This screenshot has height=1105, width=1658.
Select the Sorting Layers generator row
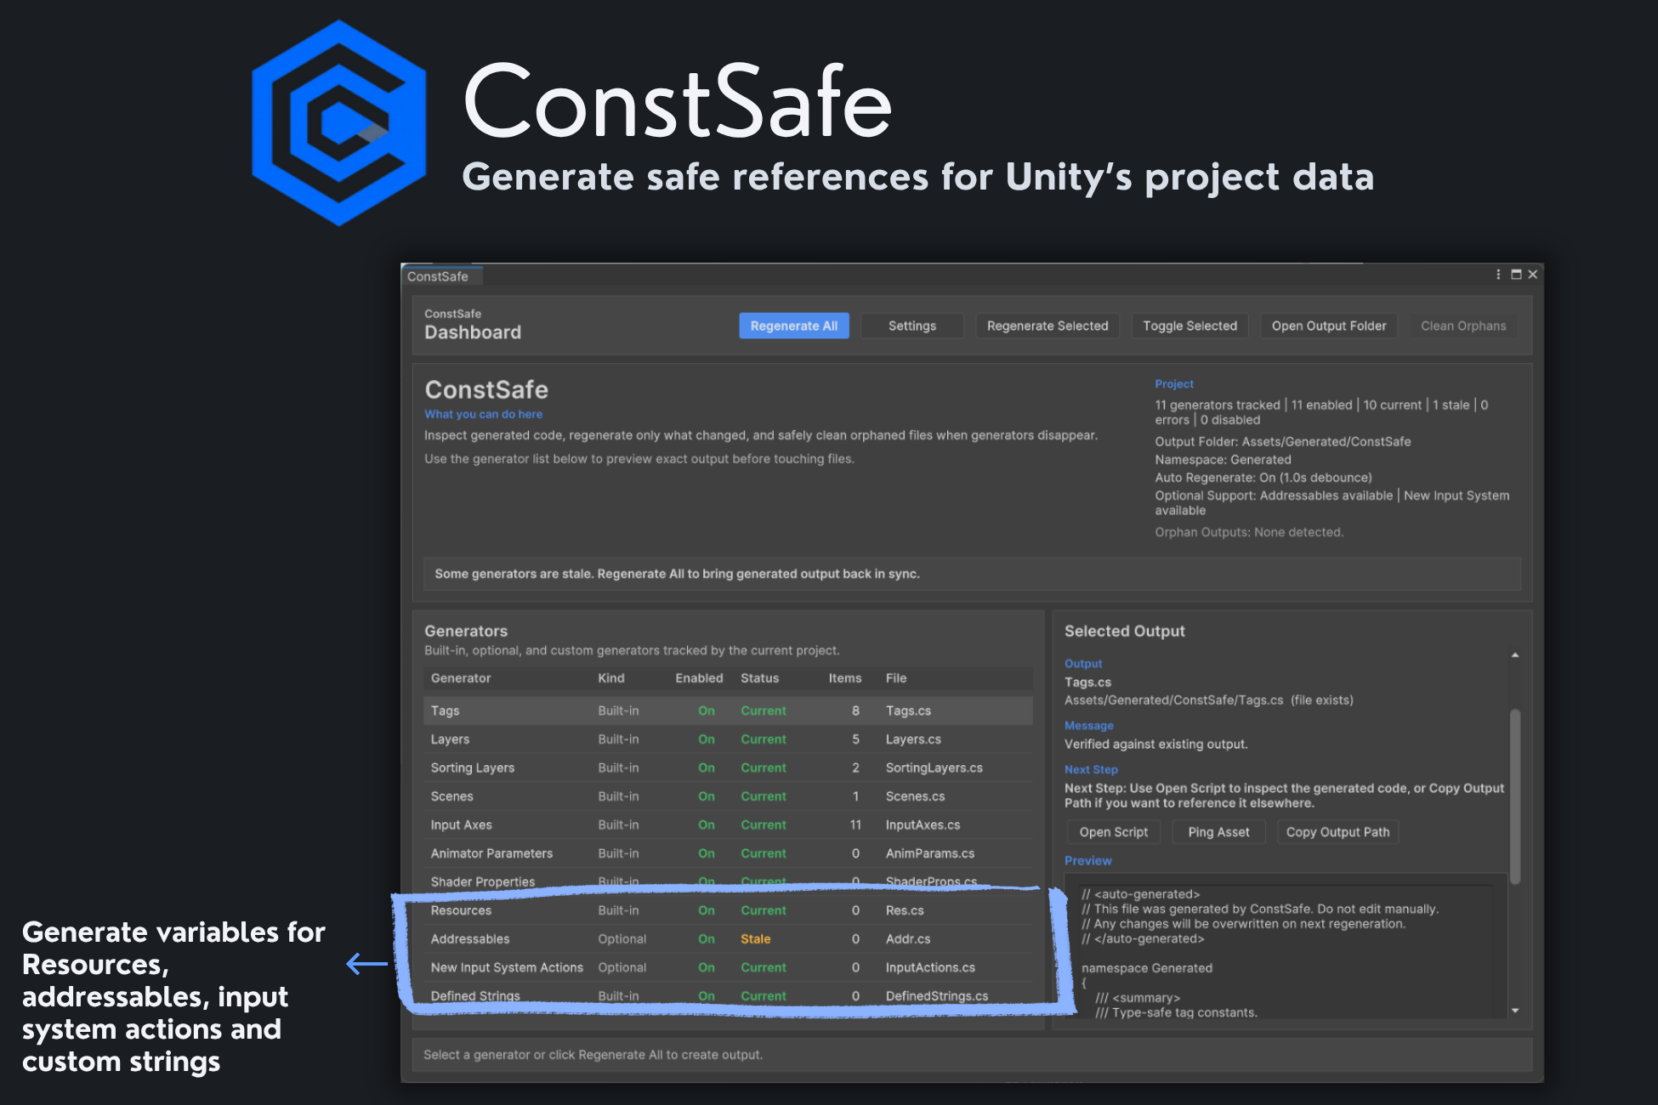pyautogui.click(x=728, y=768)
